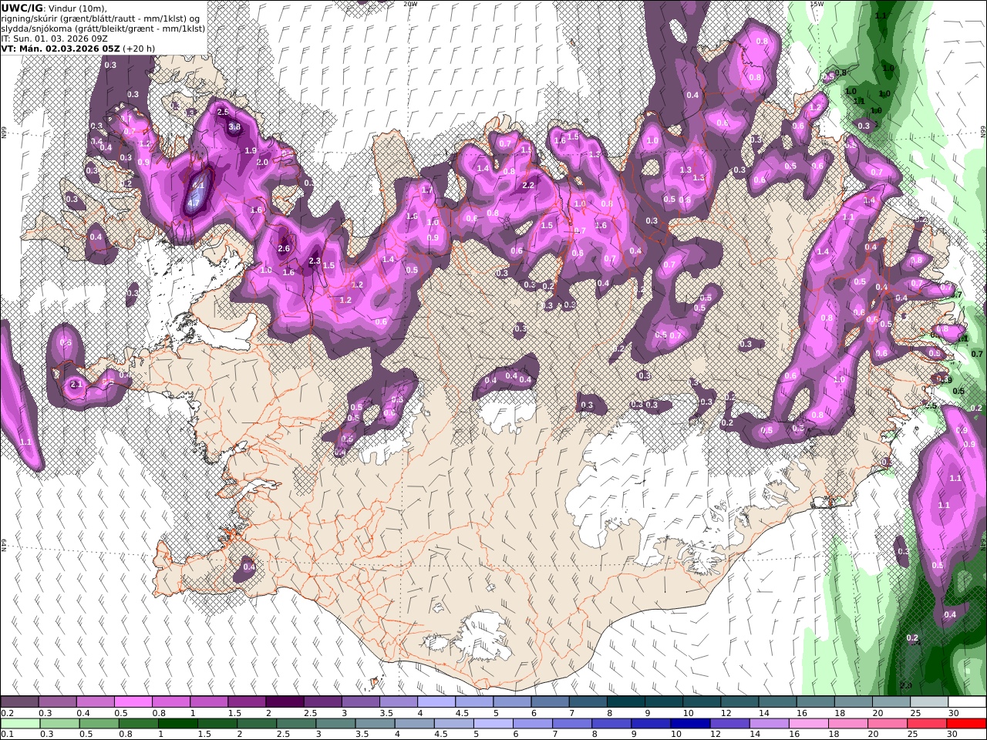
Task: Click the '15W' longitude label
Action: (x=817, y=4)
